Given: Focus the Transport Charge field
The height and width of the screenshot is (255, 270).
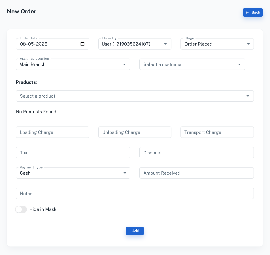Looking at the screenshot, I should pos(217,132).
